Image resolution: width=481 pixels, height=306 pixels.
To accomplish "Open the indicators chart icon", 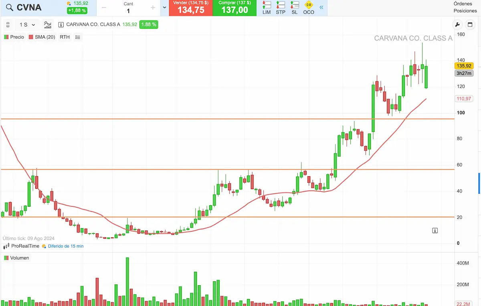I will 48,25.
